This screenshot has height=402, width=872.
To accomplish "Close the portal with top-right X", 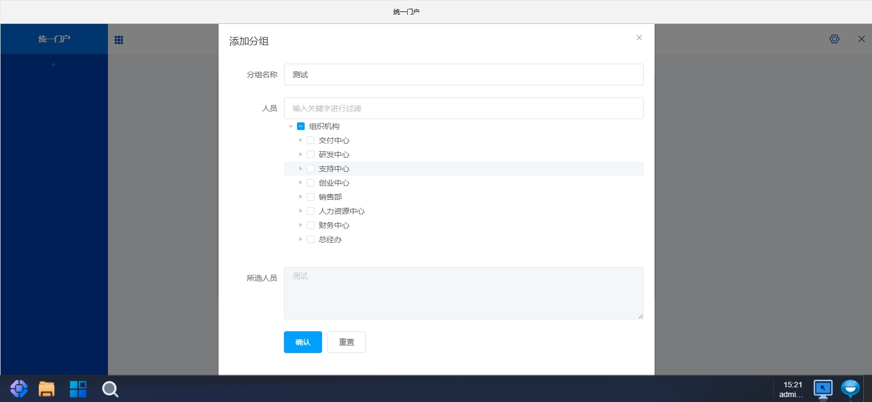I will point(862,39).
